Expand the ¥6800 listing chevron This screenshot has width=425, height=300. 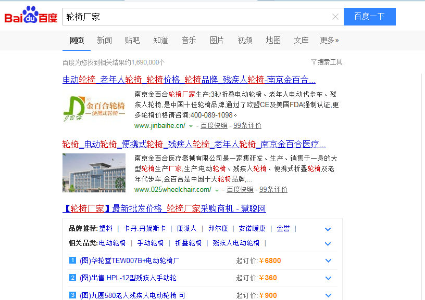point(328,261)
